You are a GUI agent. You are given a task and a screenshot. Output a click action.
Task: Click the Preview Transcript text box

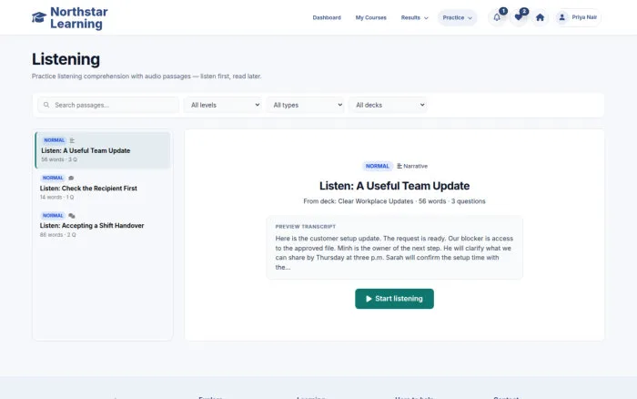394,248
